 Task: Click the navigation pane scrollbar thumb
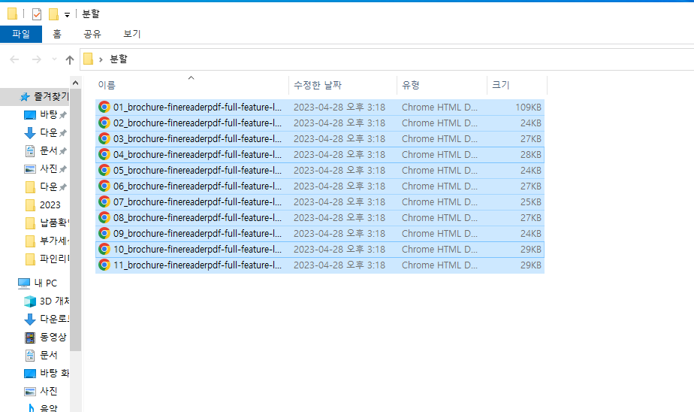75,220
